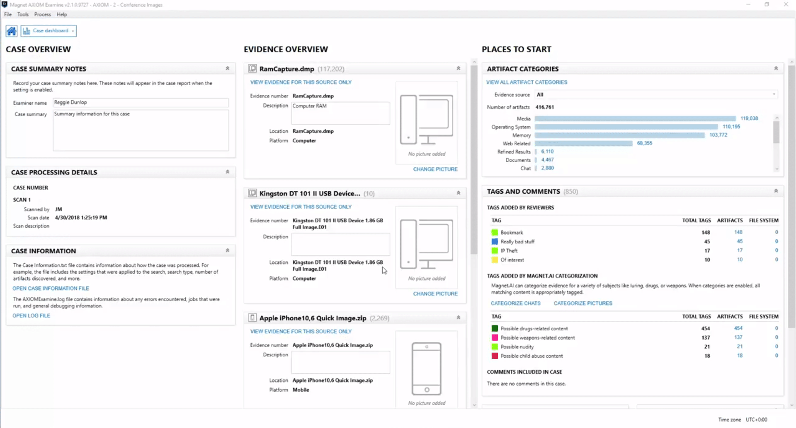
Task: Click the Case summary text area
Action: pyautogui.click(x=141, y=130)
